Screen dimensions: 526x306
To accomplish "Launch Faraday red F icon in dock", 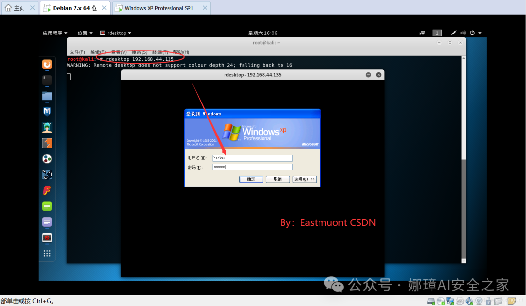I will [x=47, y=190].
